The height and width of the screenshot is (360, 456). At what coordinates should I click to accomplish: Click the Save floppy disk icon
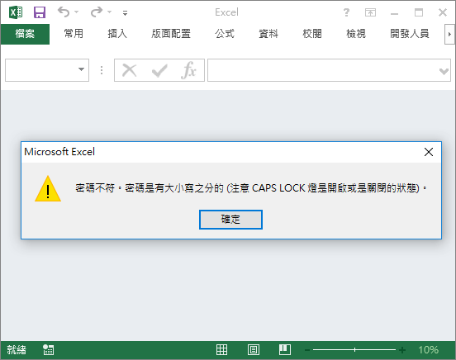coord(40,12)
